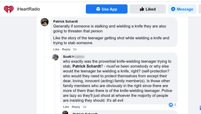Open Messenger via the Message button

tap(182, 9)
